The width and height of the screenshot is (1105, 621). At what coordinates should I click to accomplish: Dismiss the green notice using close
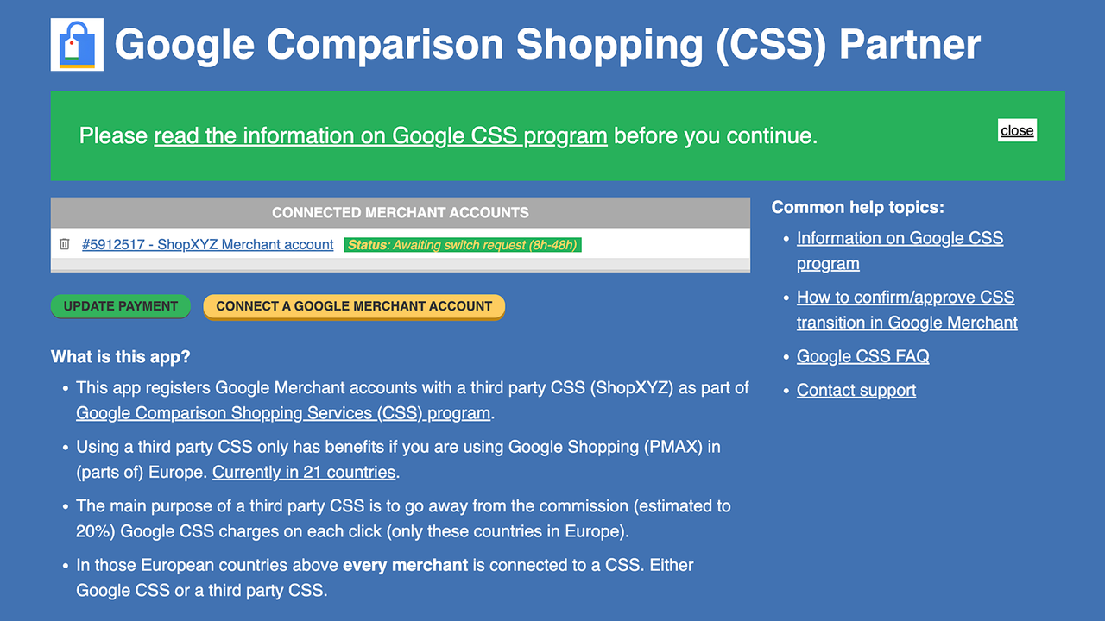1017,130
